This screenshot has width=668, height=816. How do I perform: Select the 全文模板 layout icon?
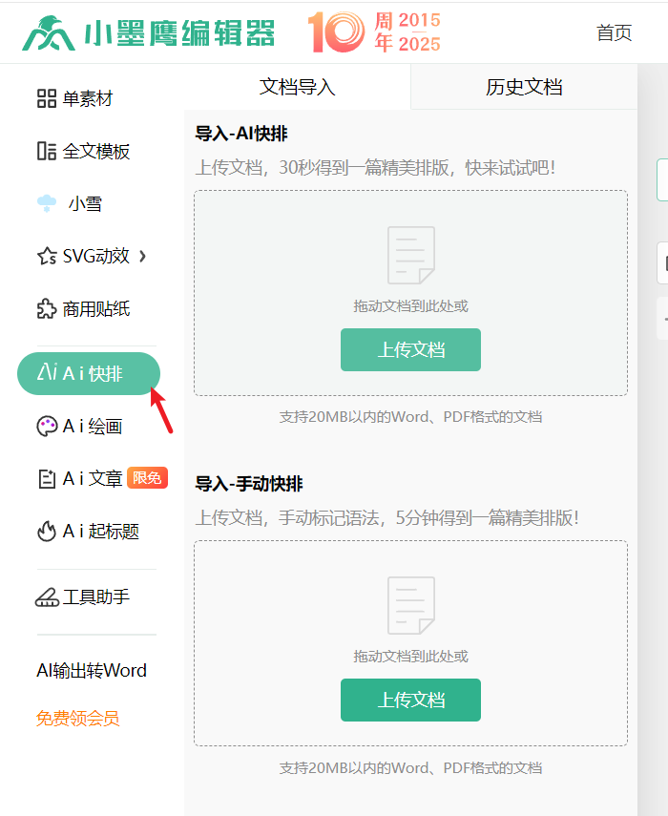click(47, 151)
